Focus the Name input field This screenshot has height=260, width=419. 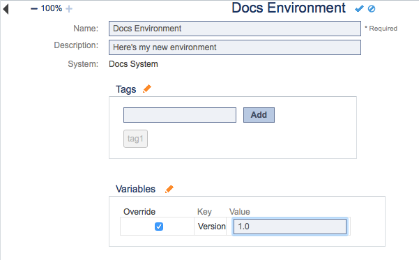(235, 29)
